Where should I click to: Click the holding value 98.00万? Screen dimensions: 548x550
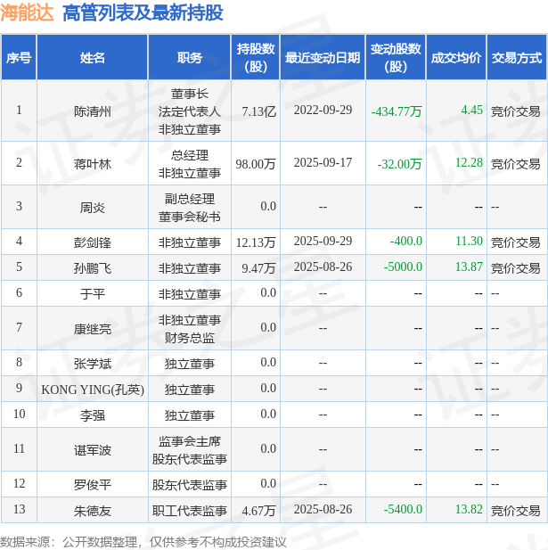[256, 164]
